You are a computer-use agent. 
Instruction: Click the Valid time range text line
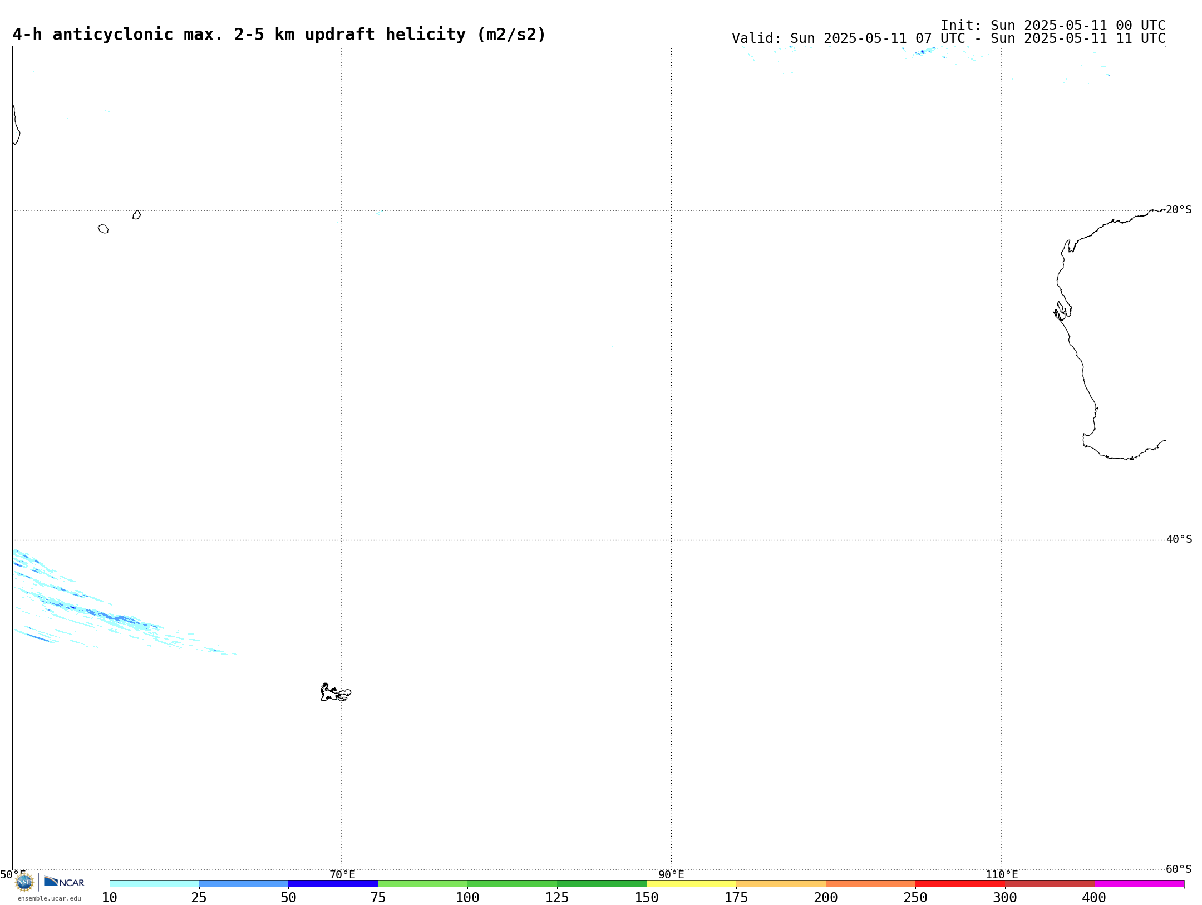[x=948, y=38]
